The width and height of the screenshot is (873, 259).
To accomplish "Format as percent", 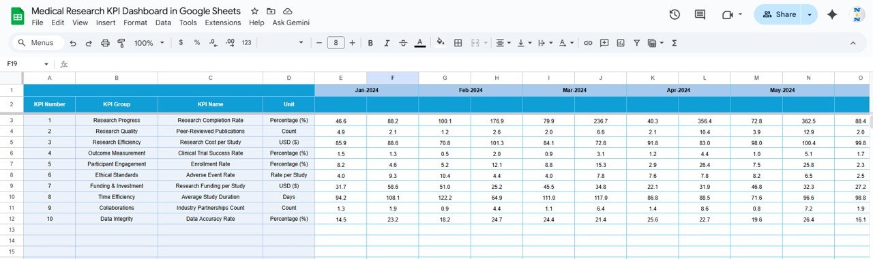I will (197, 43).
